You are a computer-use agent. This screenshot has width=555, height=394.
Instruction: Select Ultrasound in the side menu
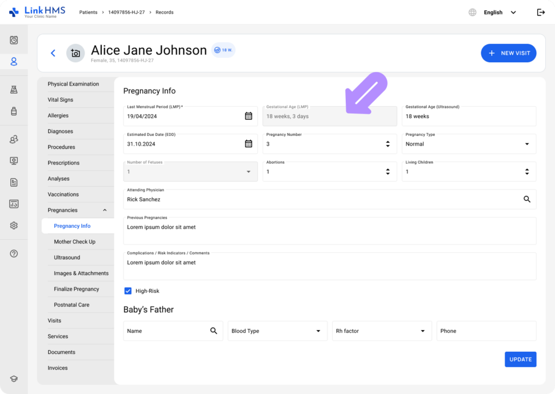(67, 258)
